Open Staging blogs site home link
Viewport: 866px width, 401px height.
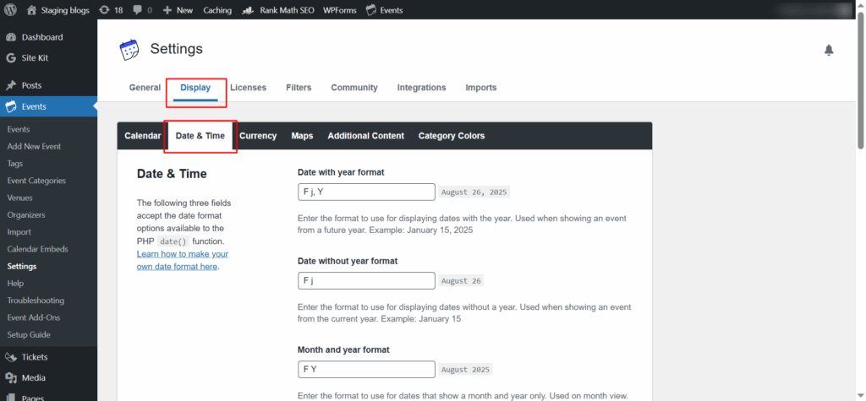(58, 10)
